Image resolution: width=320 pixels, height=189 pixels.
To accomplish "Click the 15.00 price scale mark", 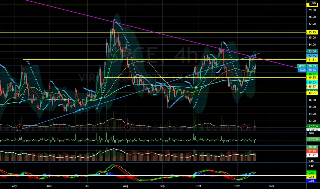I will click(x=312, y=107).
